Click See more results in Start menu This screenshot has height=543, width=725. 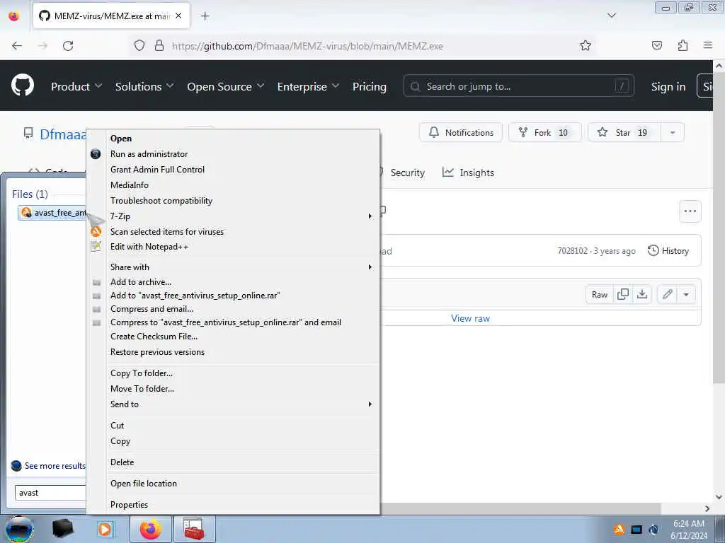click(x=48, y=465)
